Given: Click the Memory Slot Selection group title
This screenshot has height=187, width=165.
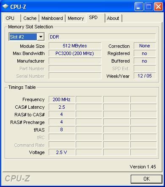Looking at the screenshot, I should click(x=30, y=27).
